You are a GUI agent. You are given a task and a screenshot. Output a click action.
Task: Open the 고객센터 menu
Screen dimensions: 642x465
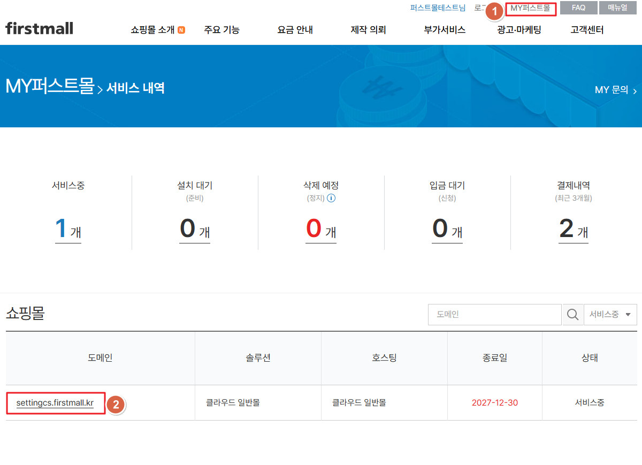(587, 30)
